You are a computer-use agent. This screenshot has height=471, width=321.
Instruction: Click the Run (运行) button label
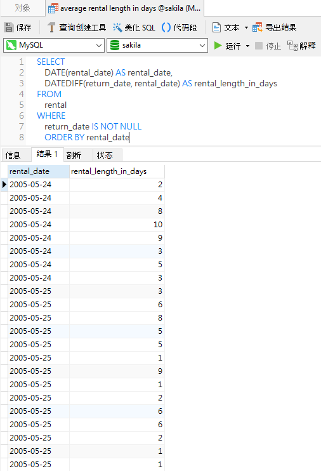click(233, 46)
